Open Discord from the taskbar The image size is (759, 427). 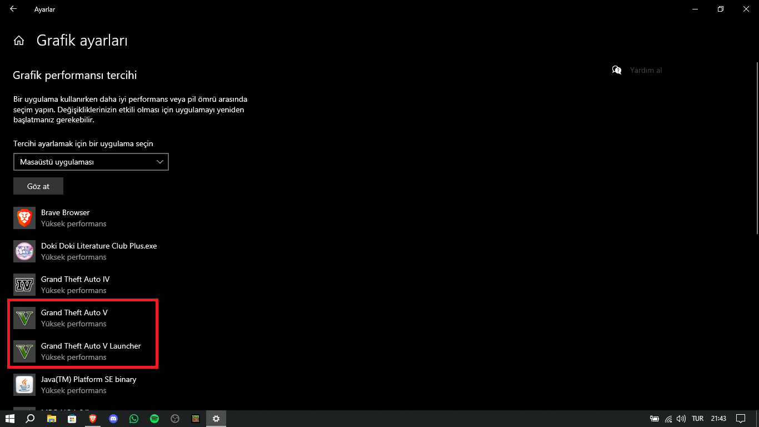click(x=113, y=419)
